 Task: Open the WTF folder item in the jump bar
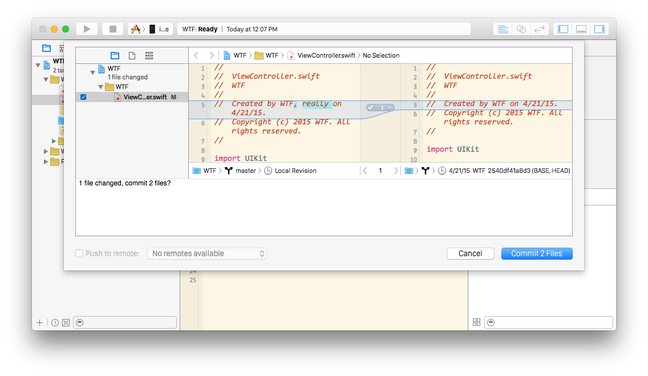click(266, 55)
